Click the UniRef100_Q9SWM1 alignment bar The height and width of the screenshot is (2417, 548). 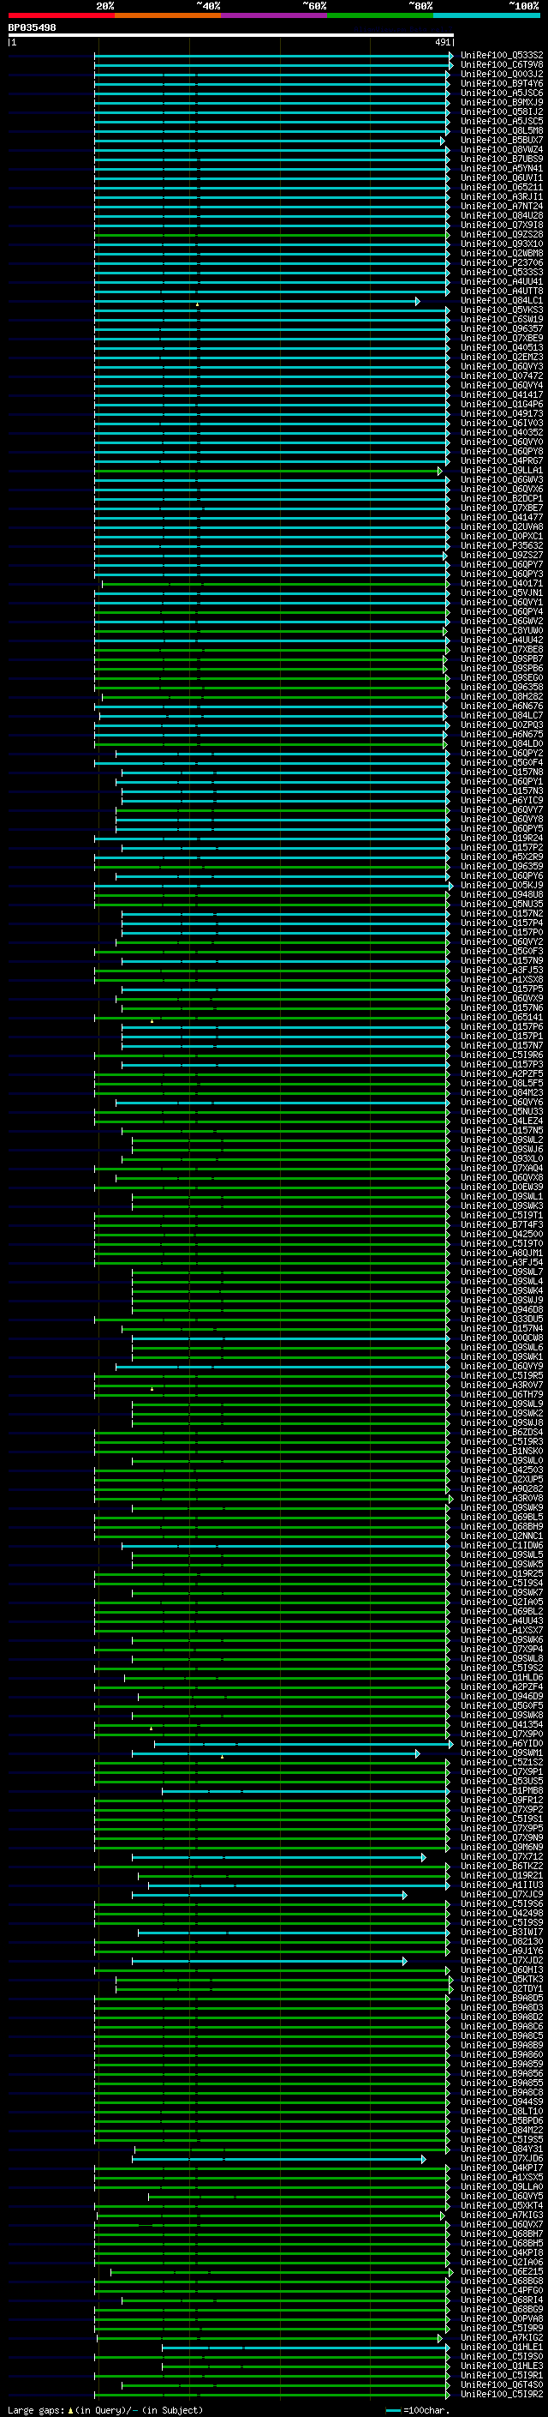[276, 1753]
